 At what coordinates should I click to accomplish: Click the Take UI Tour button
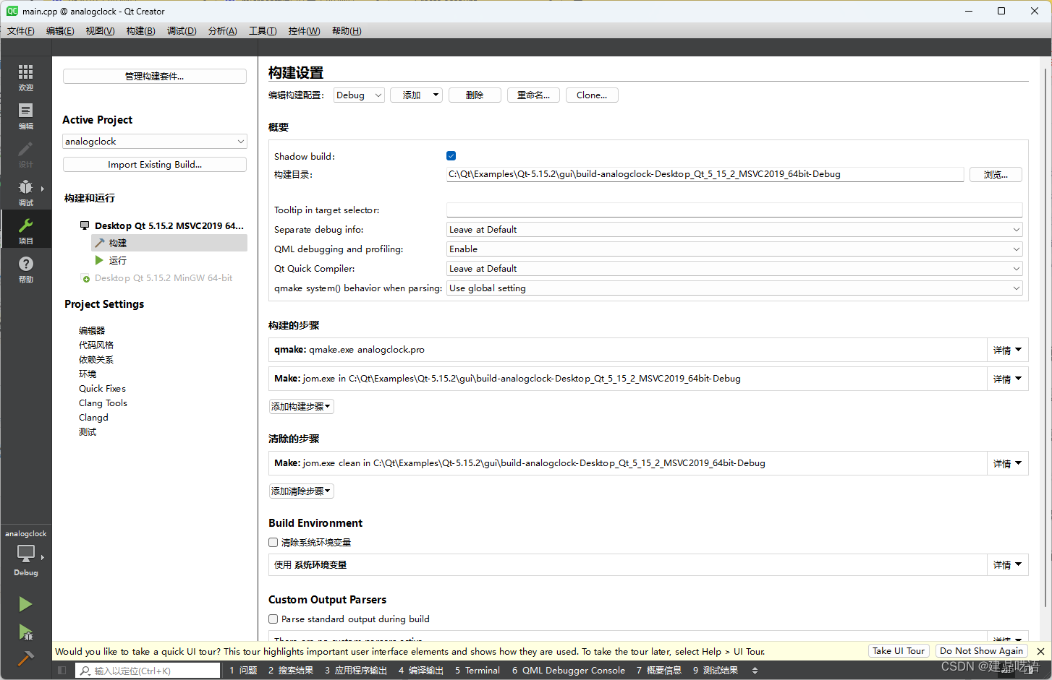point(898,651)
